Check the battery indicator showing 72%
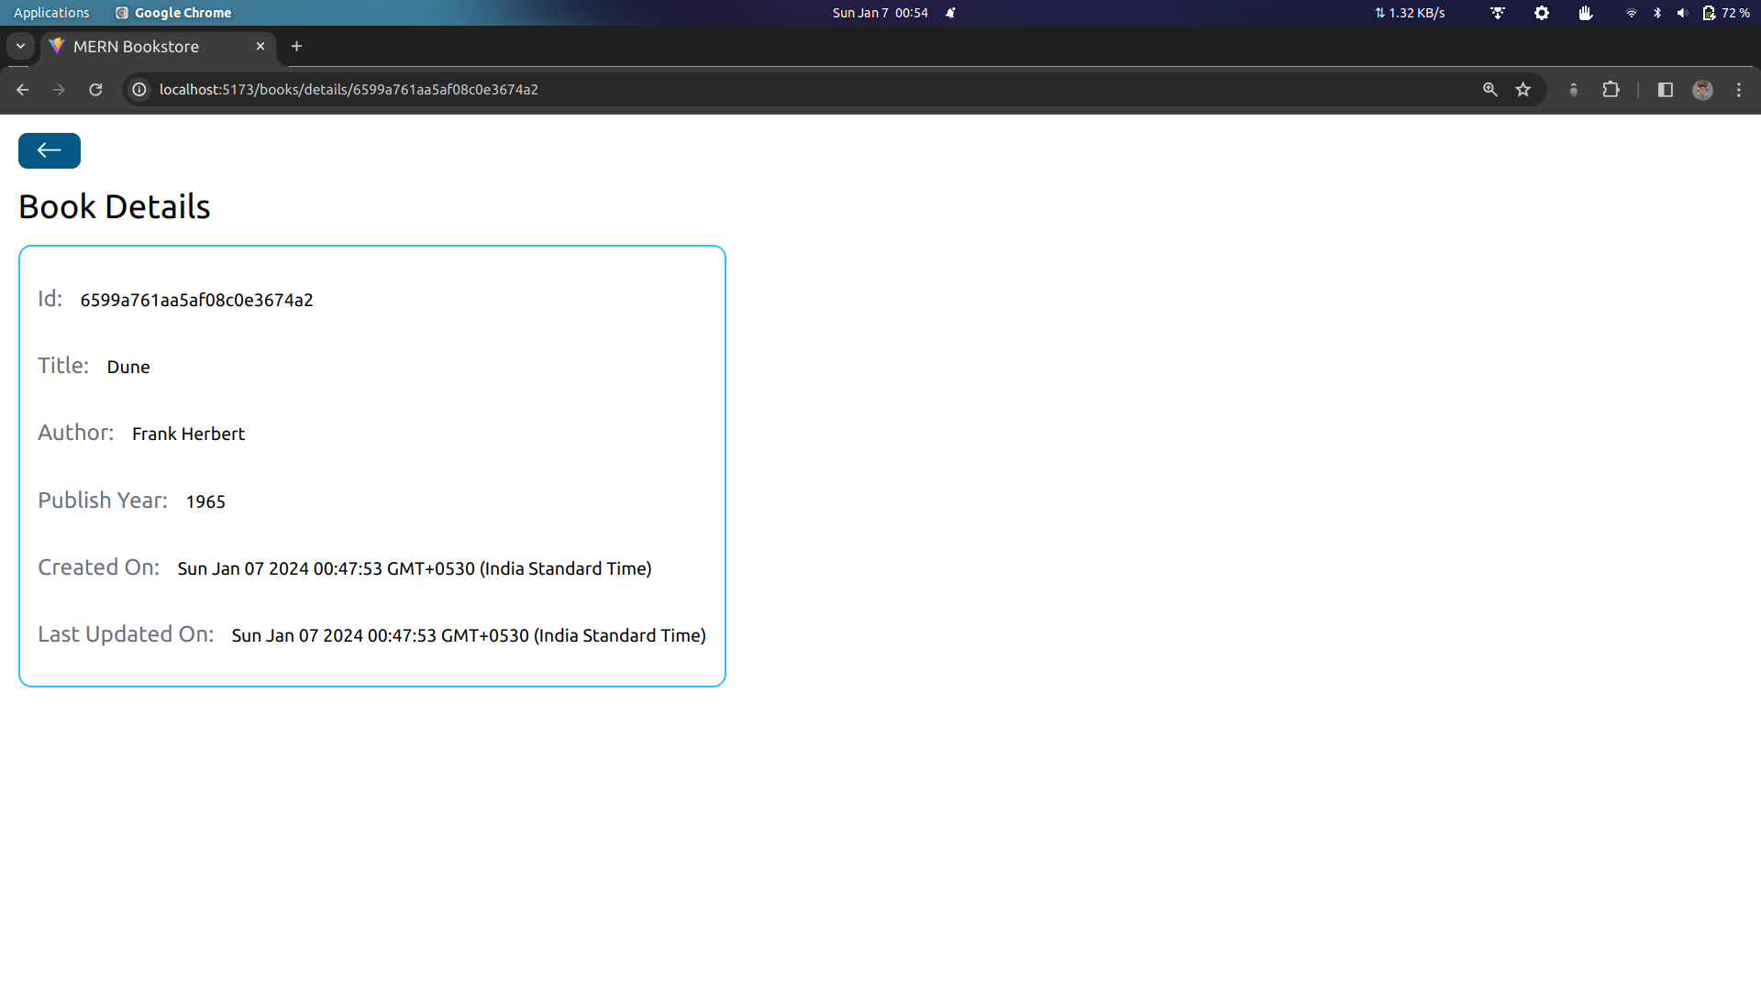 1728,13
